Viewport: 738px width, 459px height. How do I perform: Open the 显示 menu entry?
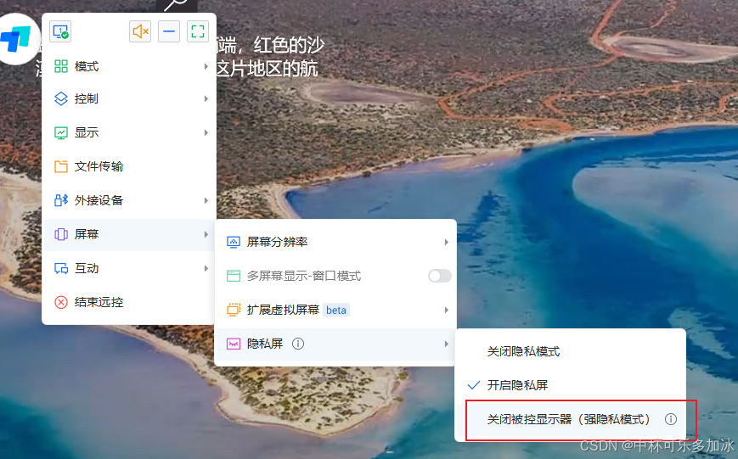click(x=129, y=132)
